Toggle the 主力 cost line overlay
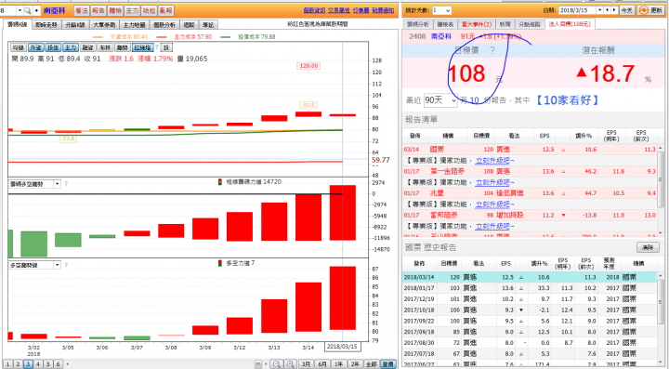Viewport: 669px width, 369px height. [x=70, y=47]
